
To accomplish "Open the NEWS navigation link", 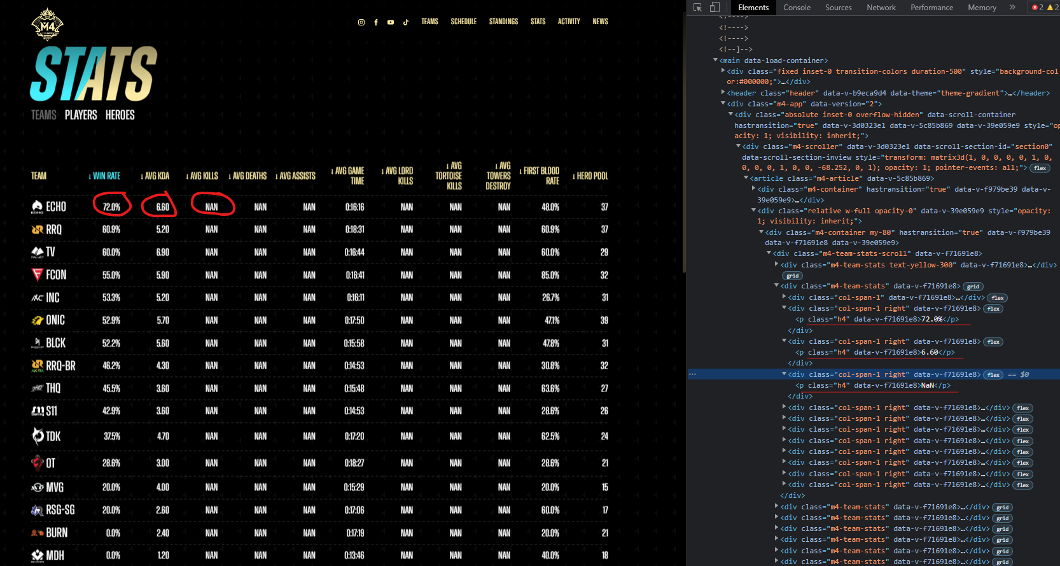I will [x=600, y=22].
